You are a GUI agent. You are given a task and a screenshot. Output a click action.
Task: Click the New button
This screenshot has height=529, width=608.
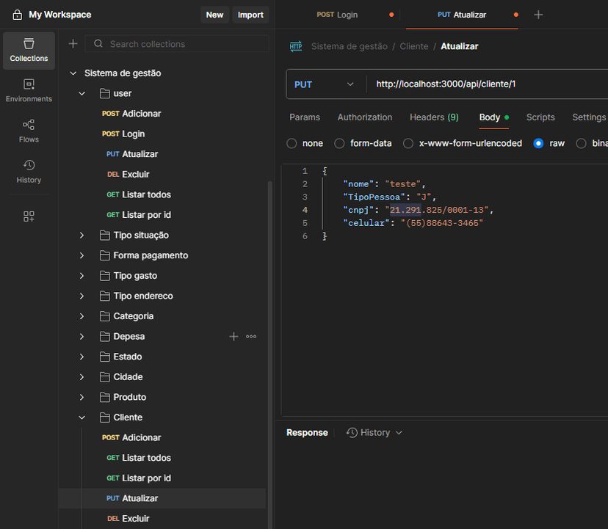[x=214, y=15]
